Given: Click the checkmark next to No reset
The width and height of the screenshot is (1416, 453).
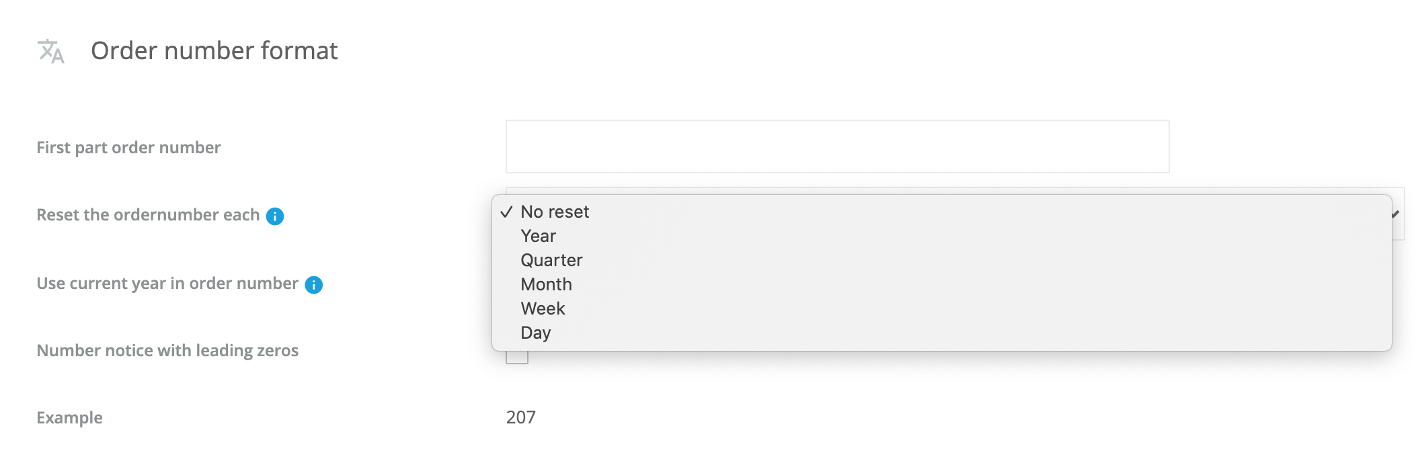Looking at the screenshot, I should point(506,212).
